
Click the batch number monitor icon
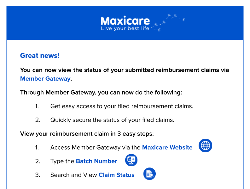131,160
